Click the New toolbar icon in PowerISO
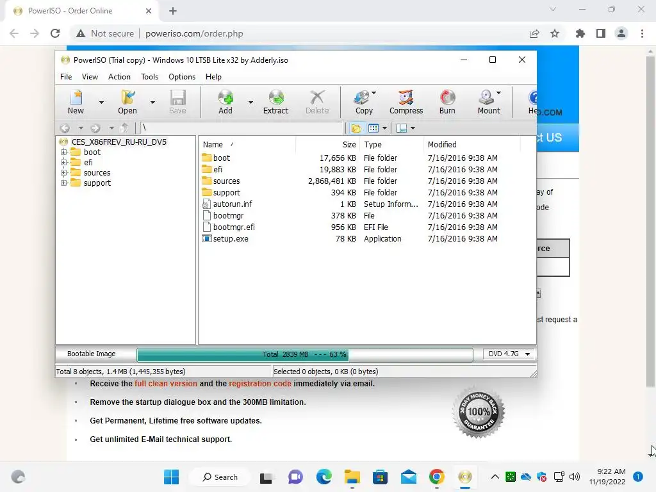The height and width of the screenshot is (492, 656). [x=76, y=102]
